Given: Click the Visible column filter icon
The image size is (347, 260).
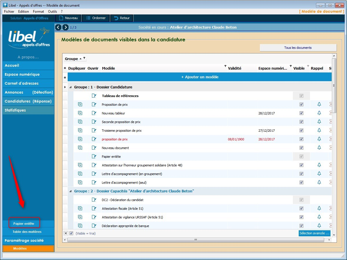Looking at the screenshot, I should 308,66.
